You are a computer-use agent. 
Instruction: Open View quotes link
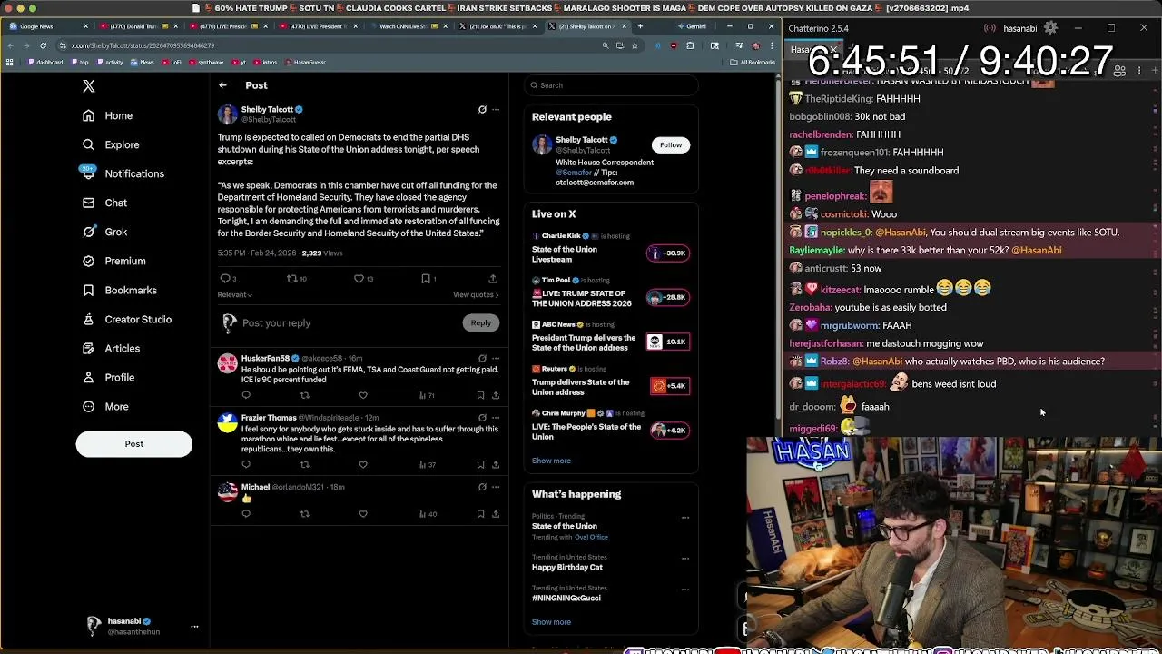point(476,294)
